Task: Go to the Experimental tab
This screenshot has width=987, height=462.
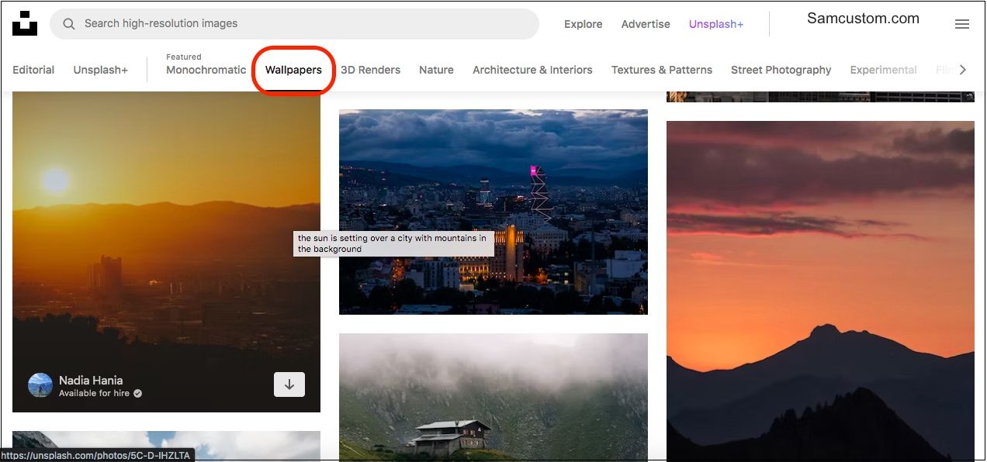Action: (884, 70)
